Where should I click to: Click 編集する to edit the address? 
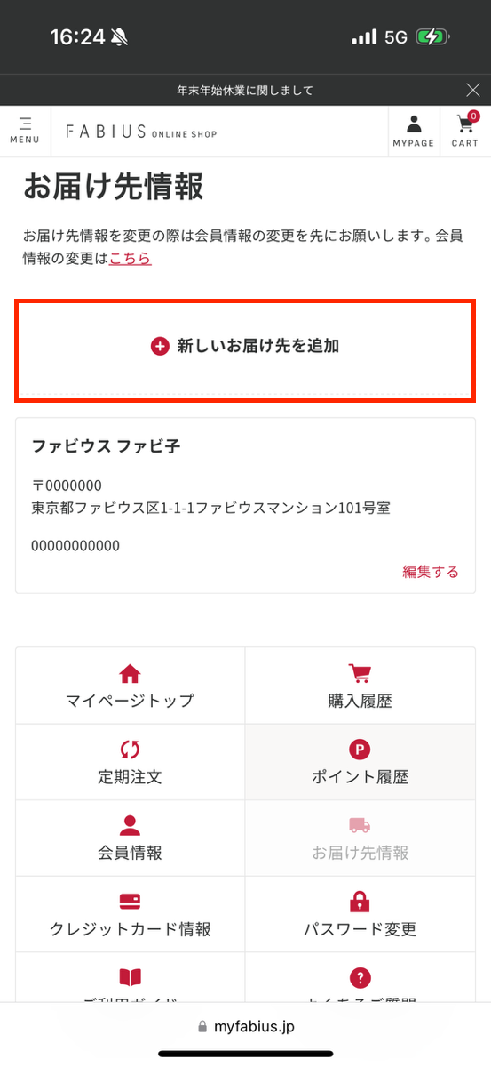point(431,572)
